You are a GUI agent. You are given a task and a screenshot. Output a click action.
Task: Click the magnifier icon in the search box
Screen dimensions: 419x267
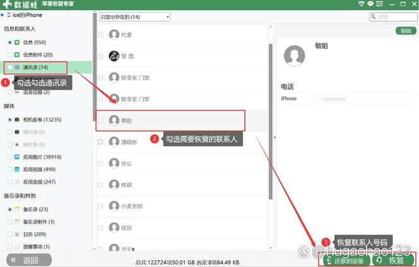point(374,17)
